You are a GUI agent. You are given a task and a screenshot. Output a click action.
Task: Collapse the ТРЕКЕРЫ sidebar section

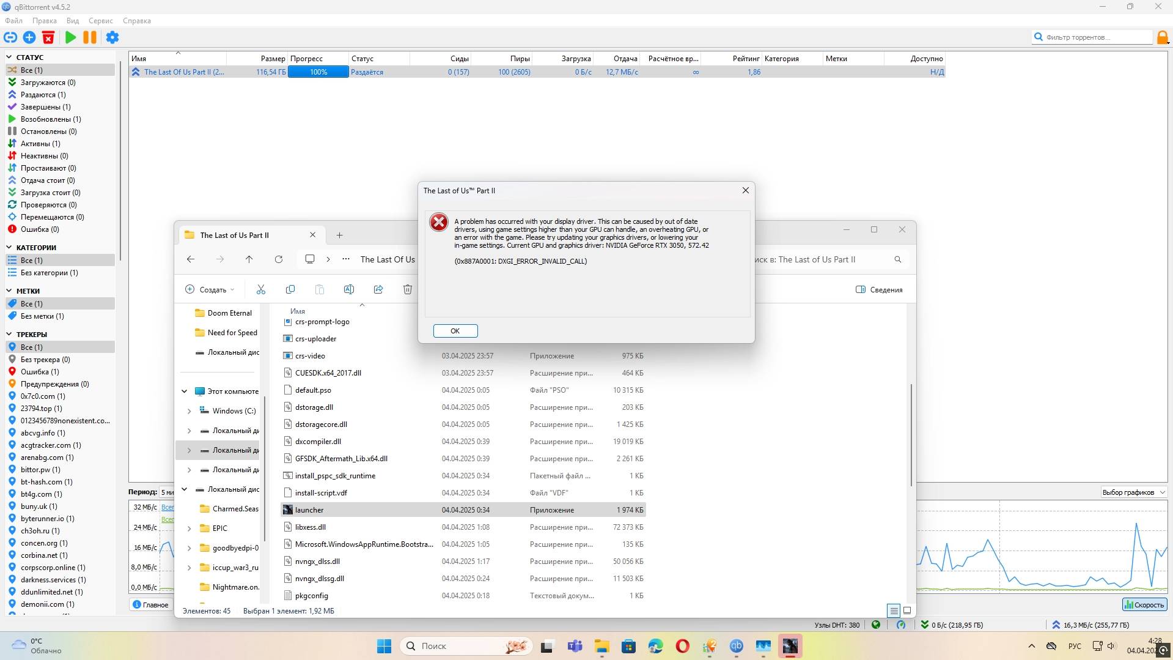tap(10, 335)
